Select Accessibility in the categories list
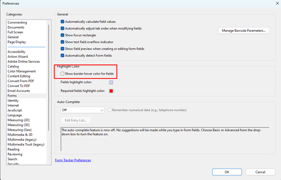 tap(16, 52)
